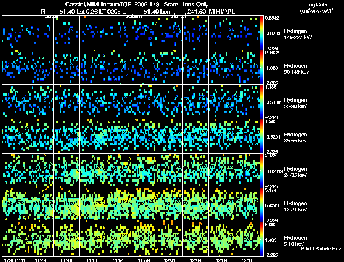Select the Hydrogen 5-13 keV panel at 11:44
The height and width of the screenshot is (262, 344).
[x=40, y=239]
